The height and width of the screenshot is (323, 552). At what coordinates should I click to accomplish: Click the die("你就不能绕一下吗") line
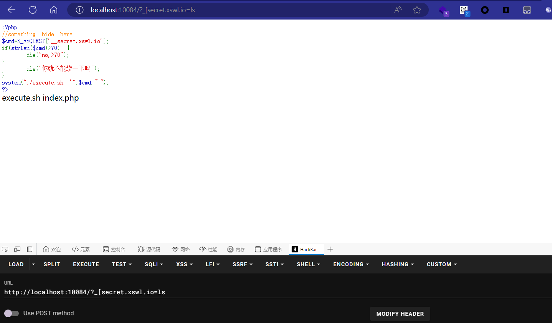click(x=63, y=69)
